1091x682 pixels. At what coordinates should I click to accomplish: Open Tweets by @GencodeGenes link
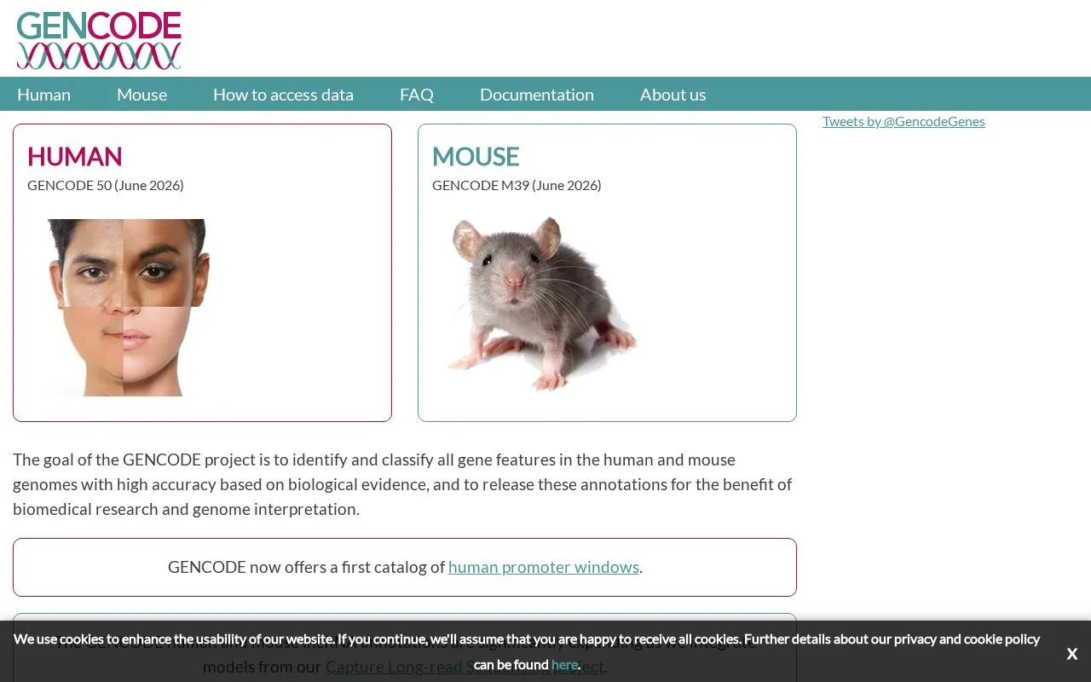(903, 121)
